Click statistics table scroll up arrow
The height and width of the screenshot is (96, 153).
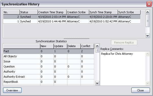point(97,46)
